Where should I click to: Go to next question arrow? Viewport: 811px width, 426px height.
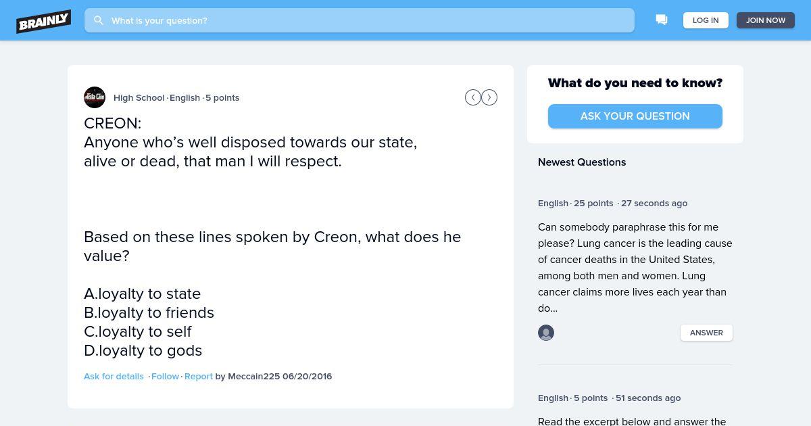pyautogui.click(x=489, y=97)
